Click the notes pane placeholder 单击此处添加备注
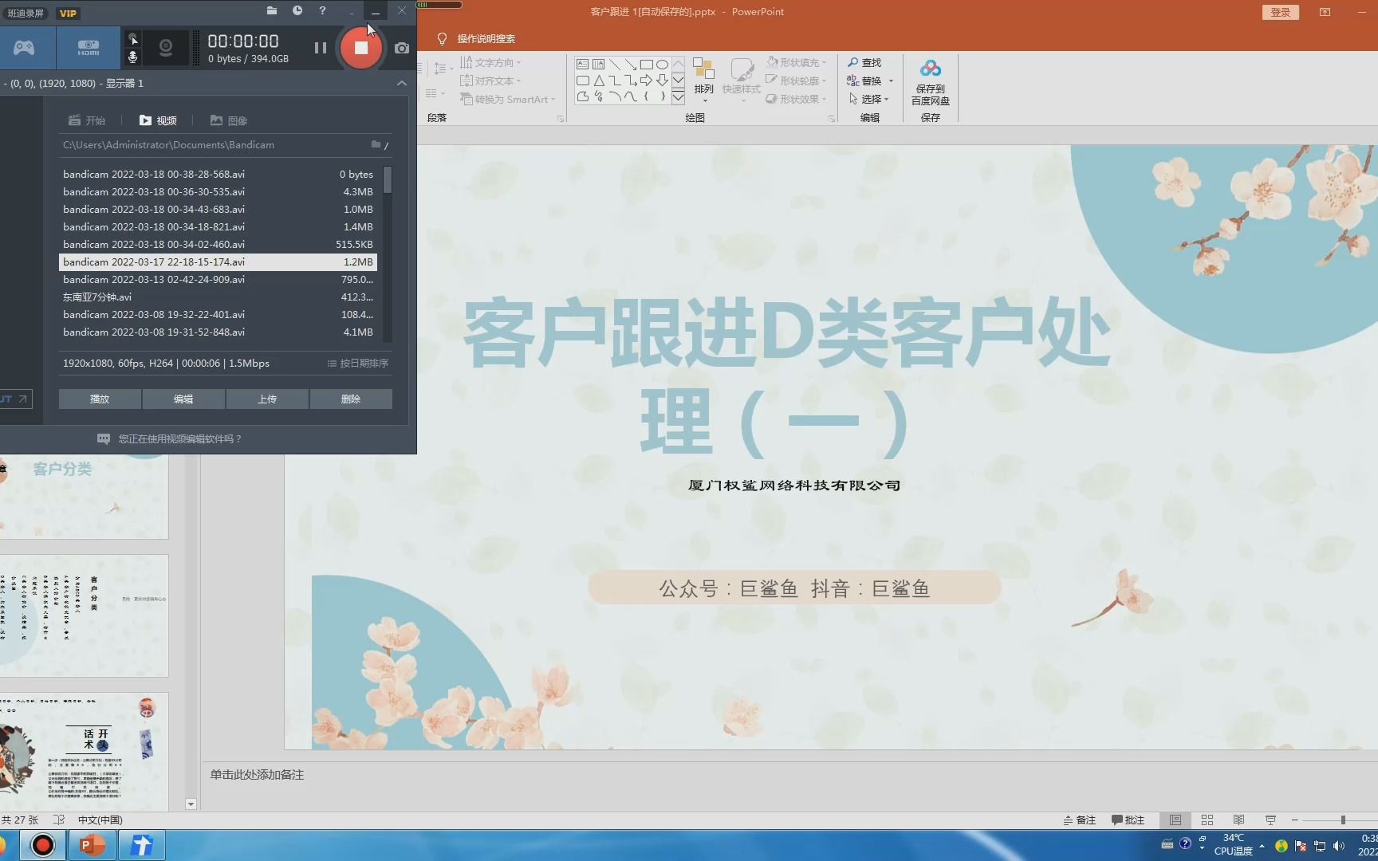The image size is (1378, 861). tap(257, 775)
